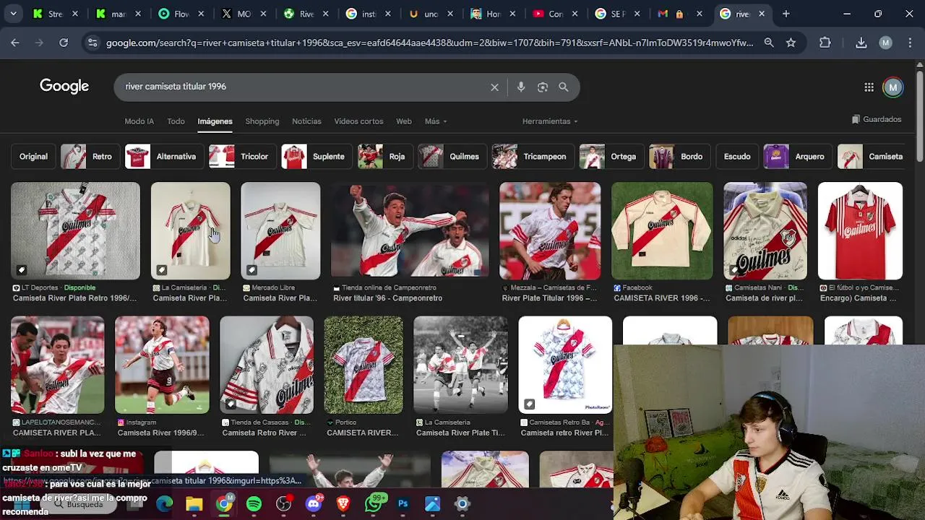Open Camisetas Nani signed shirt image
The width and height of the screenshot is (925, 520).
[765, 230]
